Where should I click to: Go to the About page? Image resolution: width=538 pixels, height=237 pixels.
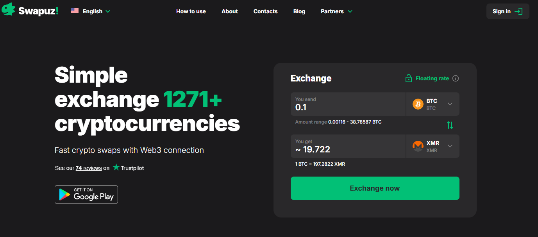pyautogui.click(x=230, y=11)
